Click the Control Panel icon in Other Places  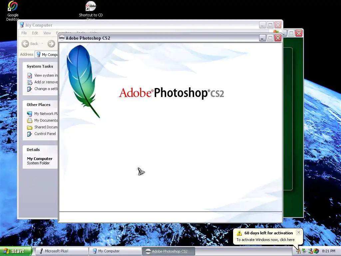[30, 134]
